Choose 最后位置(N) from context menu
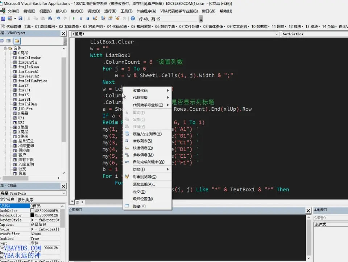Viewport: 348px width, 262px height. click(147, 199)
